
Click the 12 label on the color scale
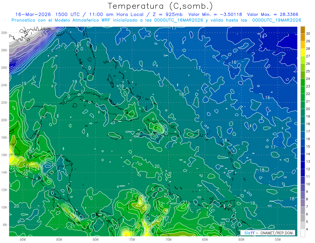308,169
